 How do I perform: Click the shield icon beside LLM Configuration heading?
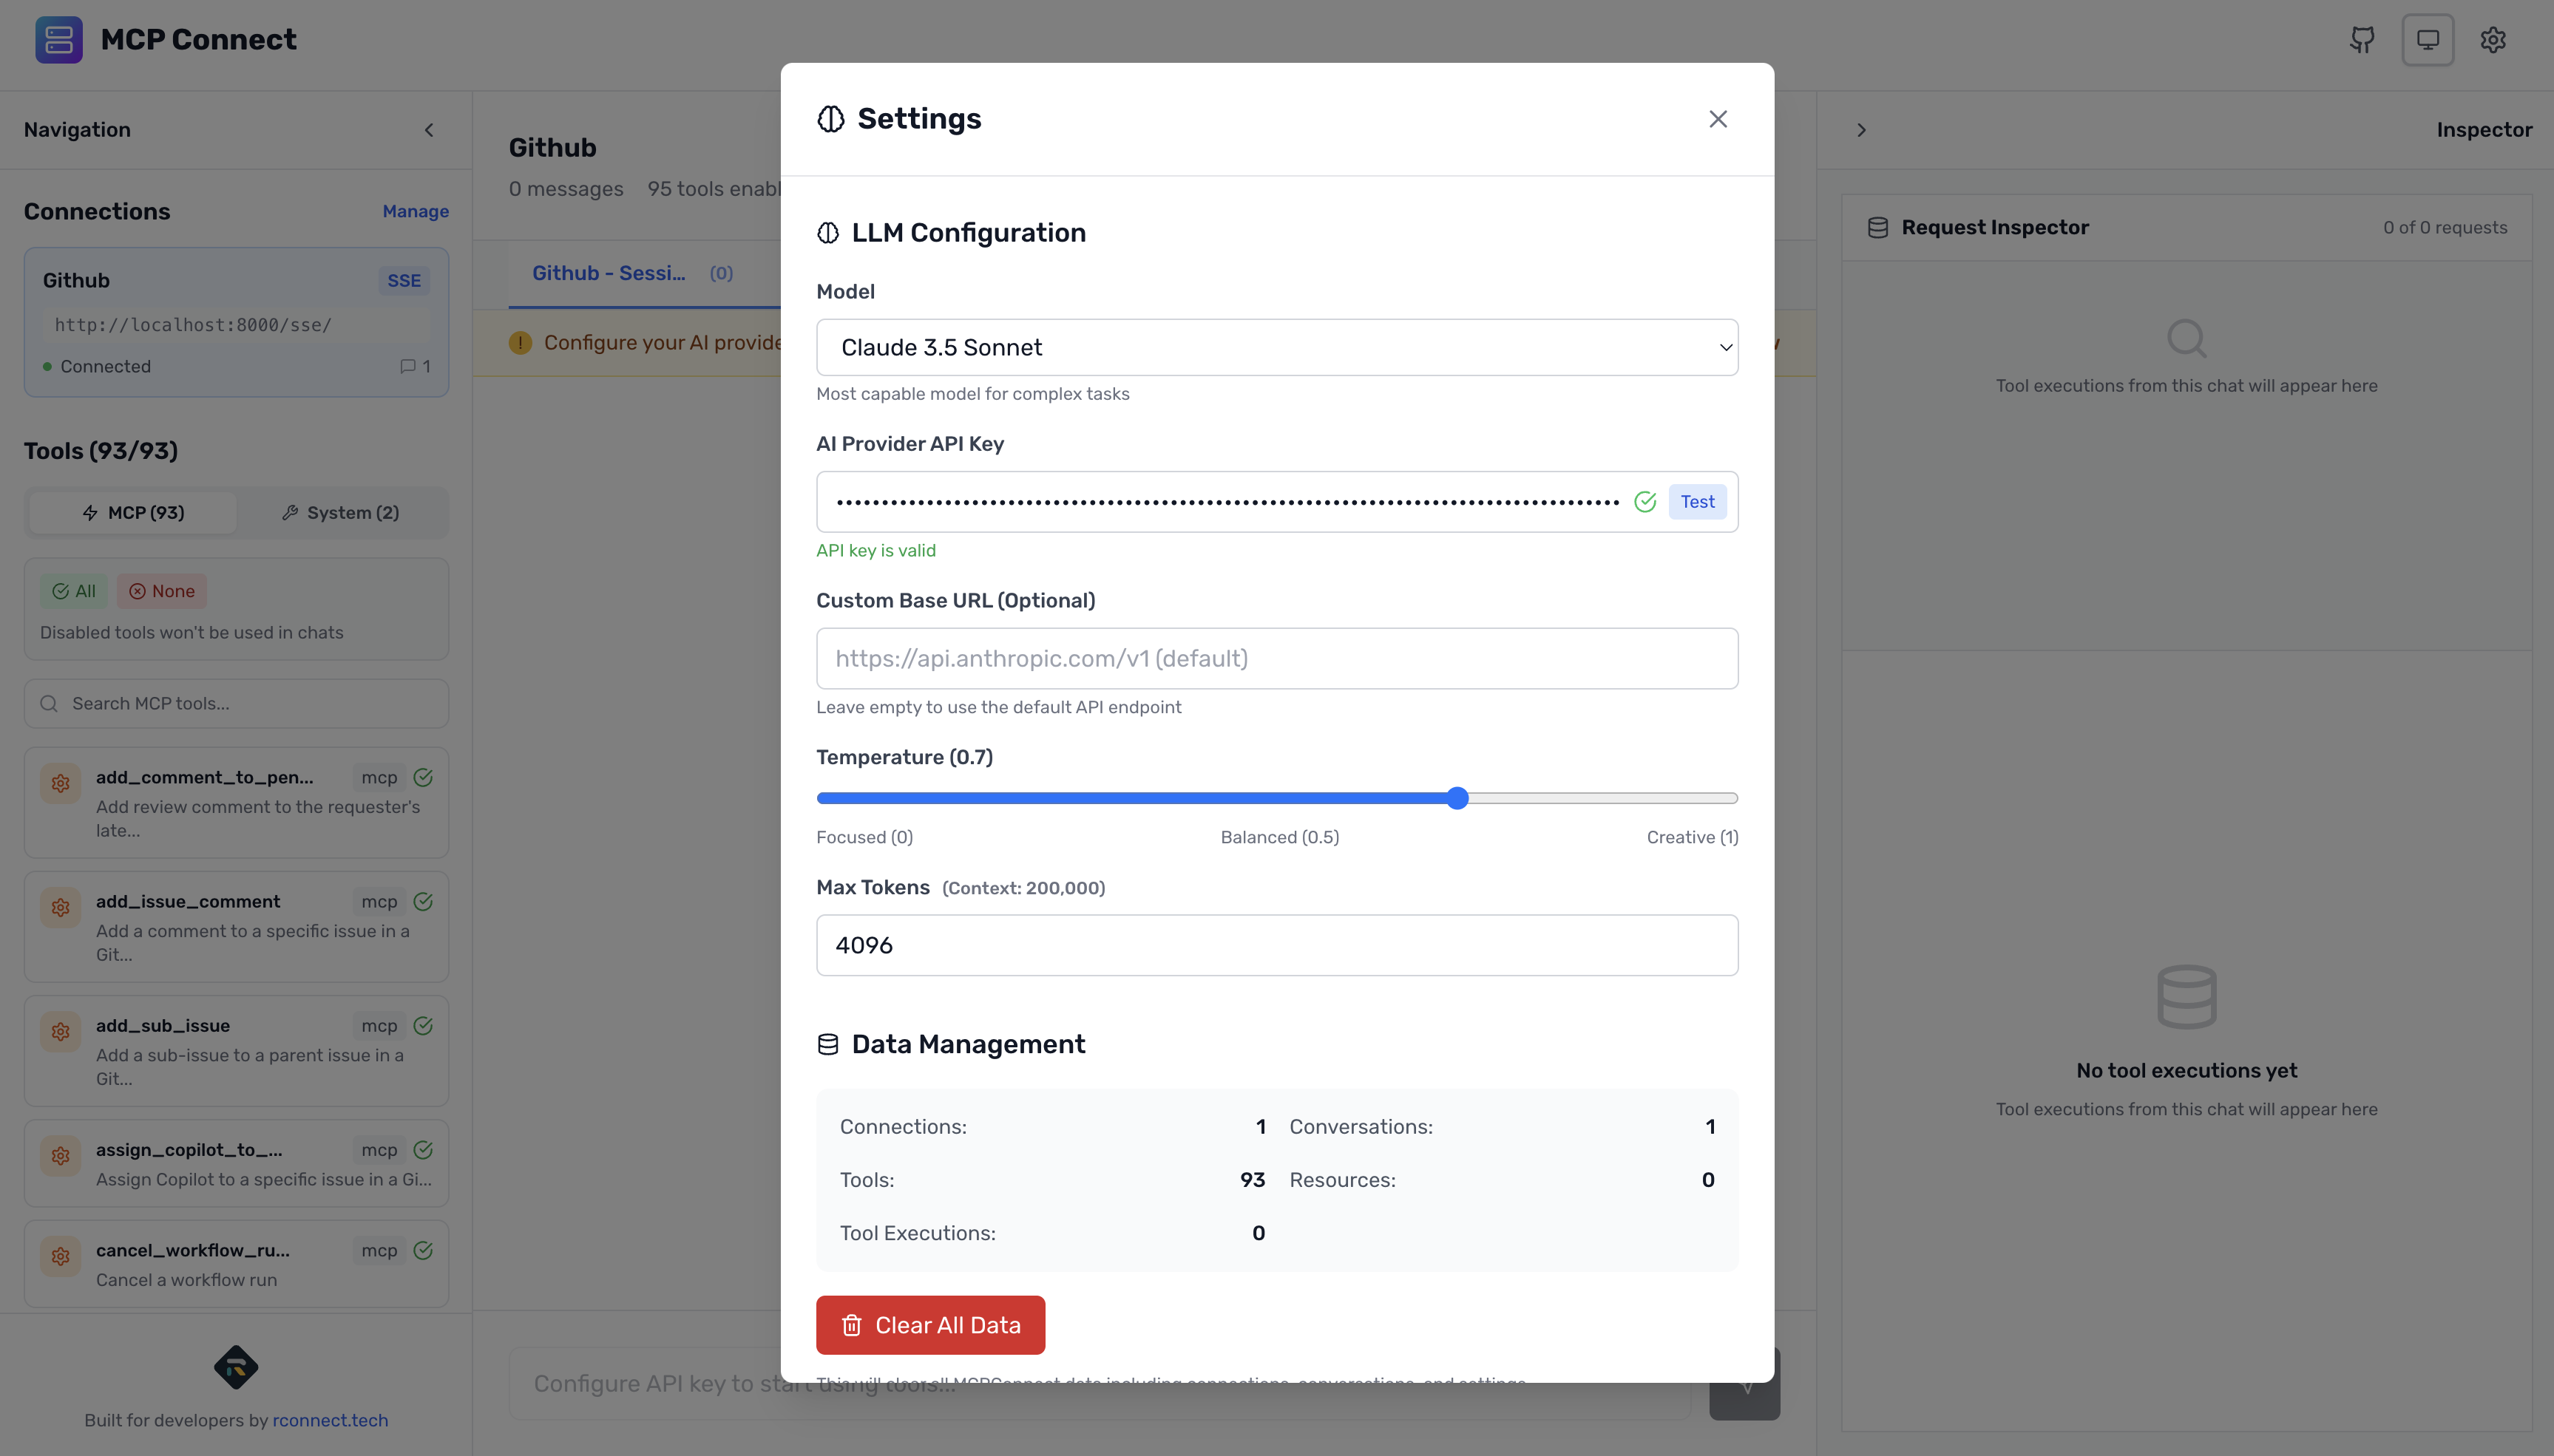[x=827, y=232]
